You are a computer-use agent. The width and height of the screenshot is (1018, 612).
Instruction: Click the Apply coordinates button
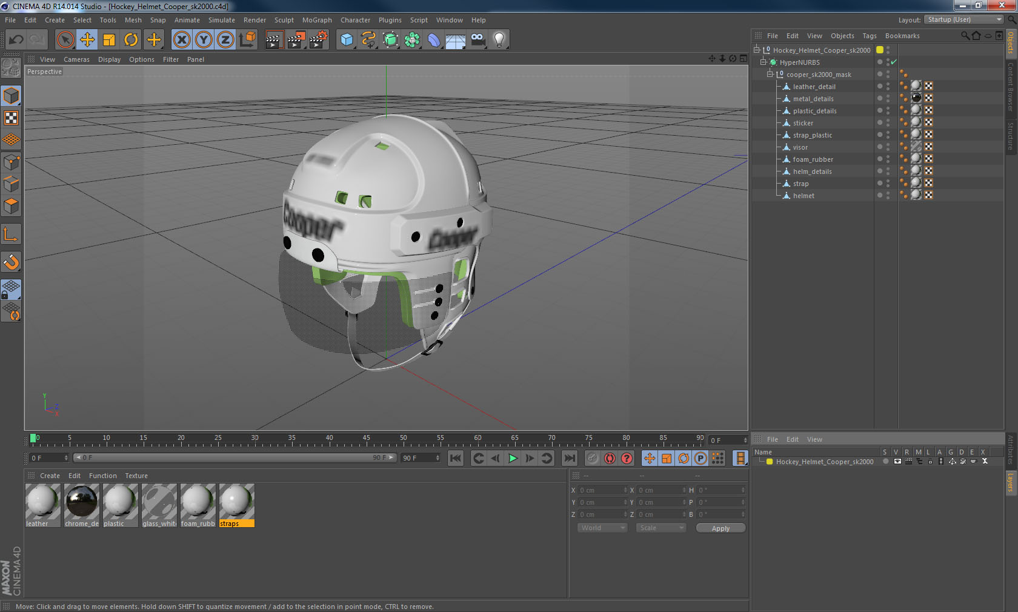pyautogui.click(x=720, y=528)
